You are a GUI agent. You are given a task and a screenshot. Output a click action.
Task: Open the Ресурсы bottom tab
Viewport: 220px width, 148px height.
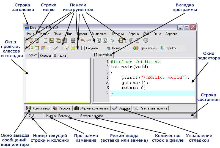[x=62, y=108]
